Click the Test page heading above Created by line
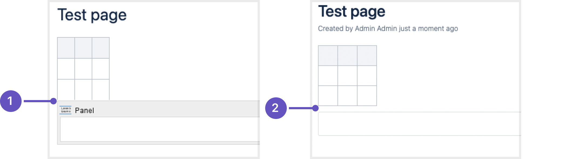Viewport: 566px width, 159px height. [x=352, y=12]
